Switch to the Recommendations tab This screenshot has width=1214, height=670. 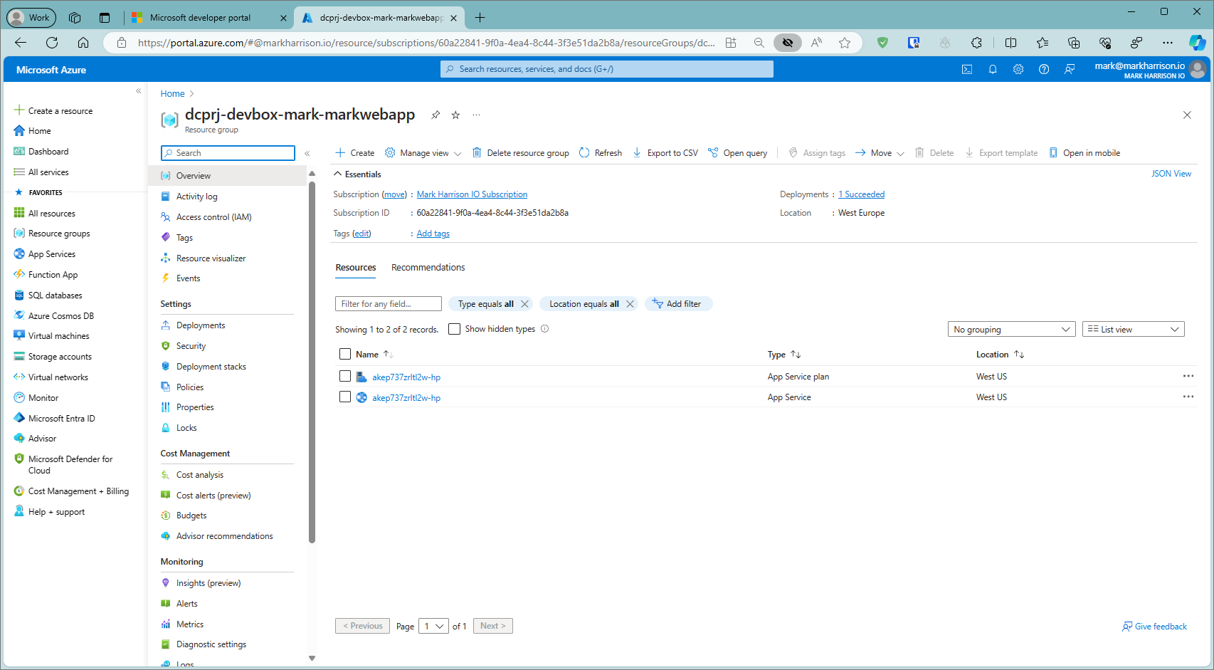tap(428, 267)
